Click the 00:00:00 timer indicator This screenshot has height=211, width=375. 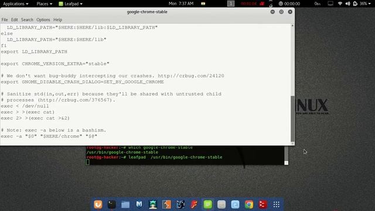(289, 4)
